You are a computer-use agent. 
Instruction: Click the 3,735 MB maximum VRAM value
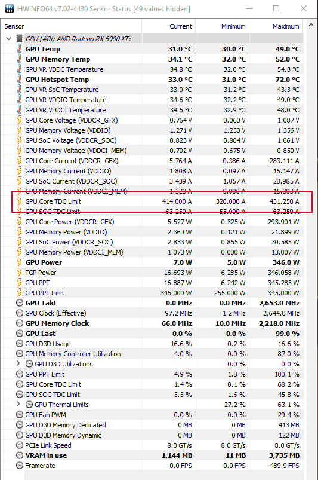284,455
